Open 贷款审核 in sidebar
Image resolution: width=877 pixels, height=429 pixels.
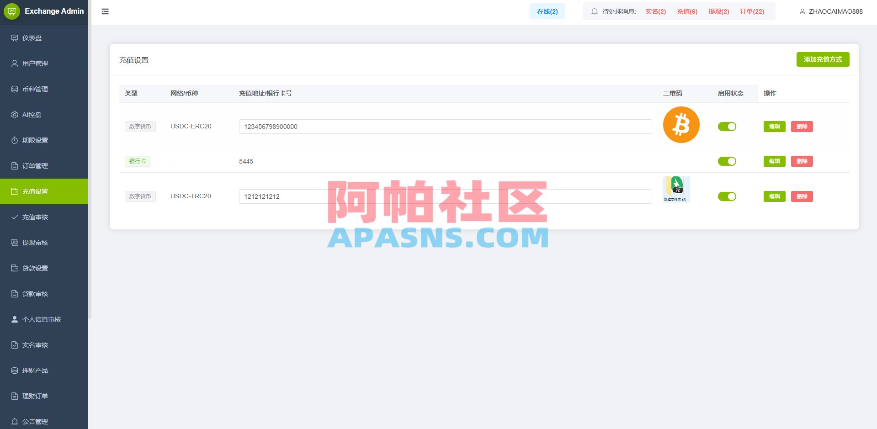click(44, 294)
